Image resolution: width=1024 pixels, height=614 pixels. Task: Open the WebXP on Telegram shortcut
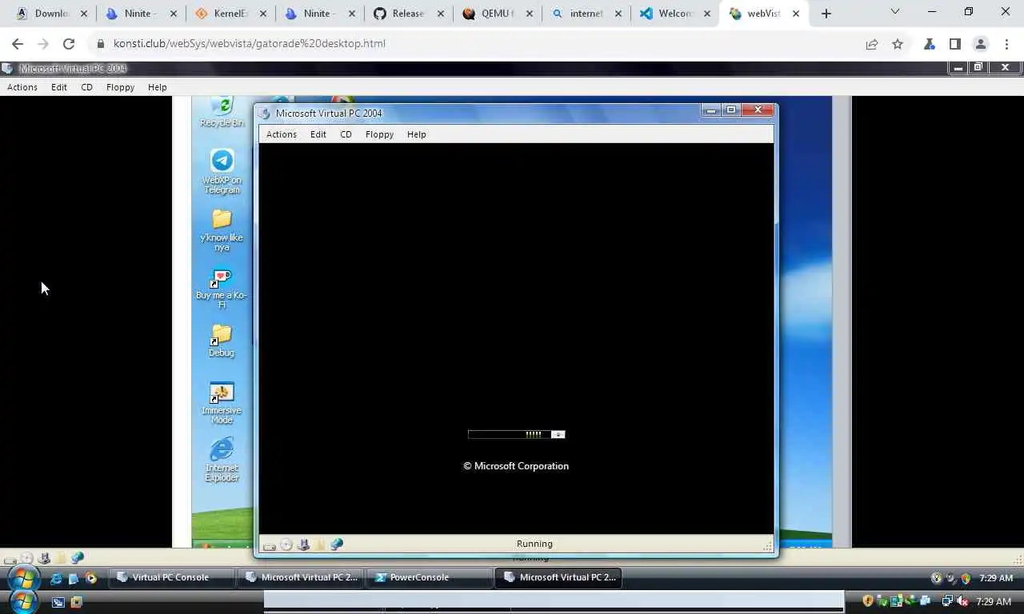pos(222,171)
